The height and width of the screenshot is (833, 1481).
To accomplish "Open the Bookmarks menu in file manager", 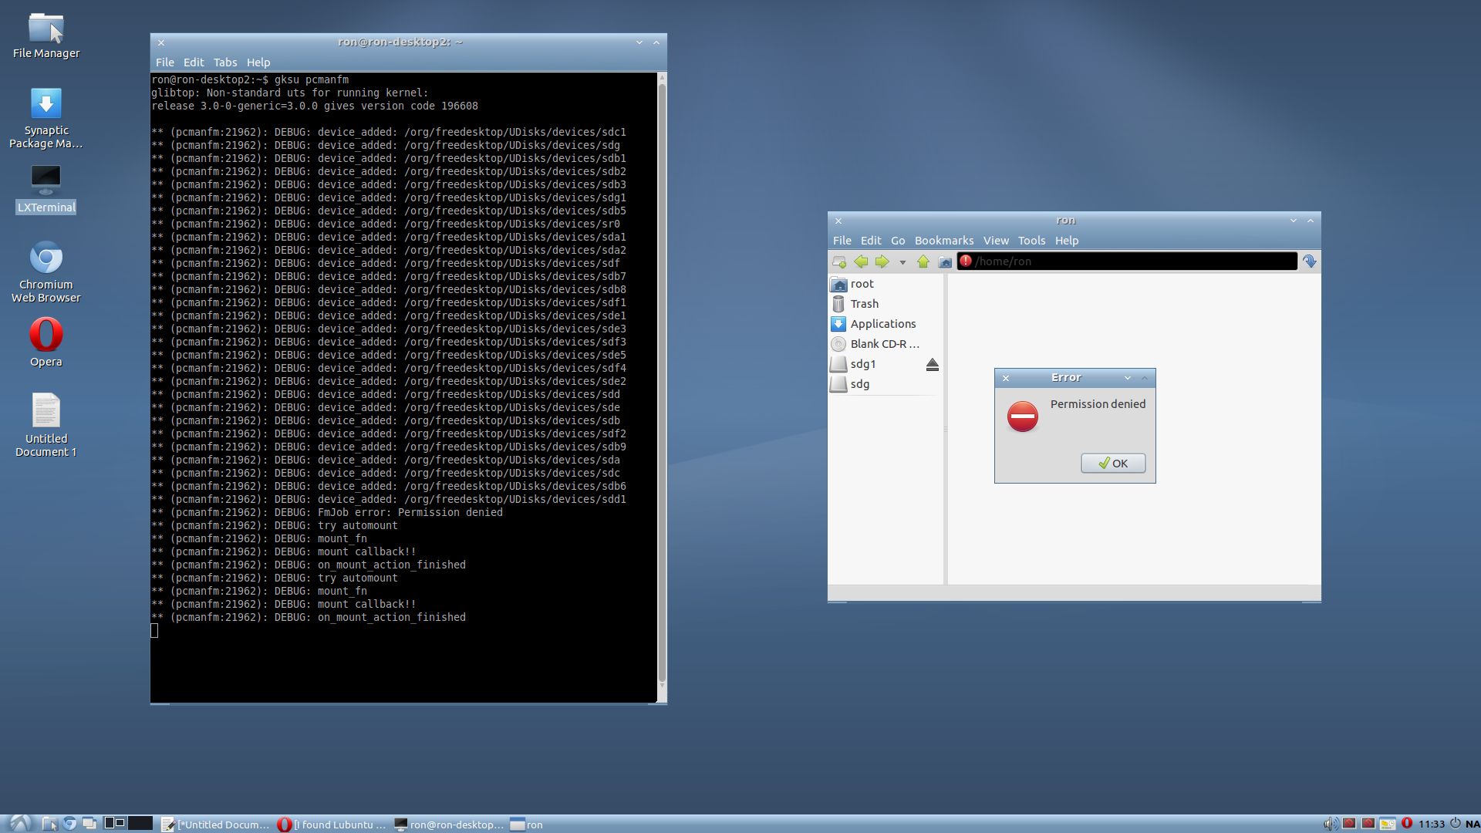I will point(943,241).
